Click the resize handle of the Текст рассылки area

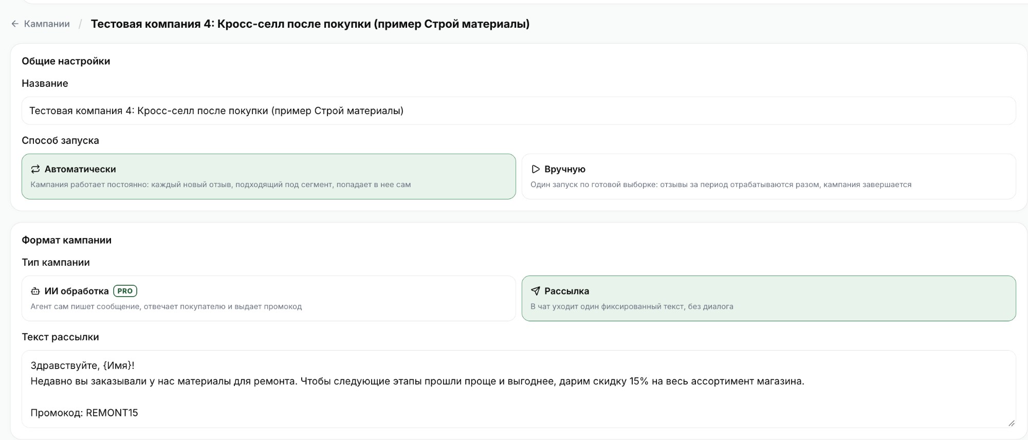(1011, 423)
